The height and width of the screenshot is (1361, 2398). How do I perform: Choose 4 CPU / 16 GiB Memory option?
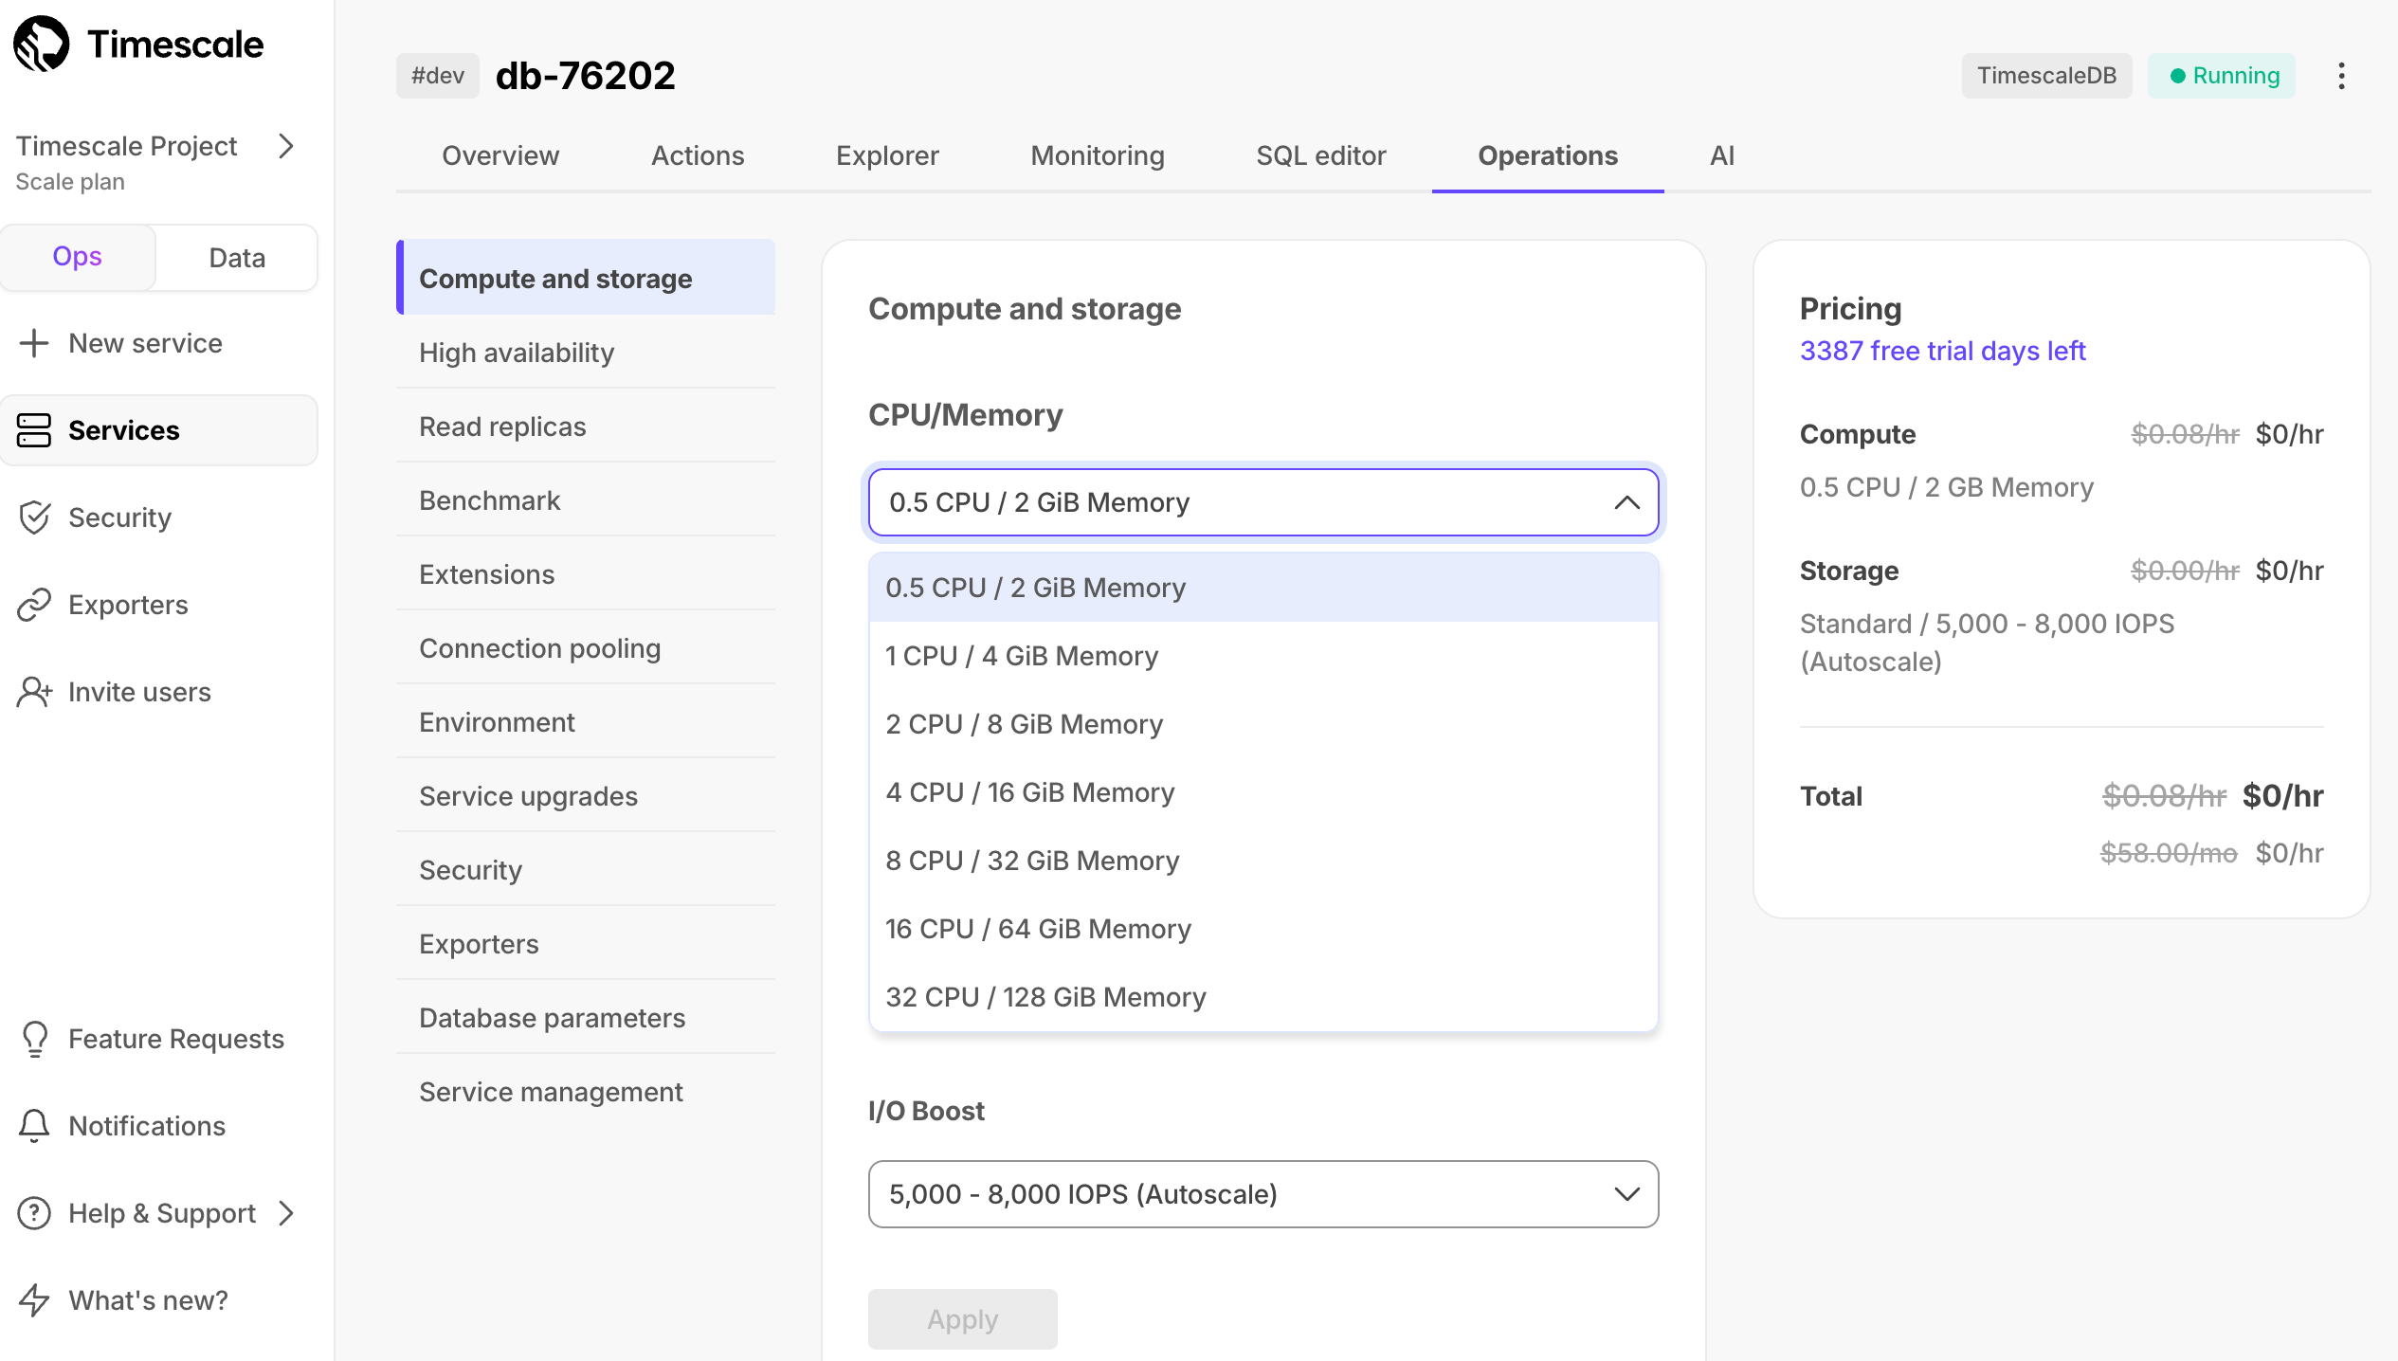click(1263, 792)
